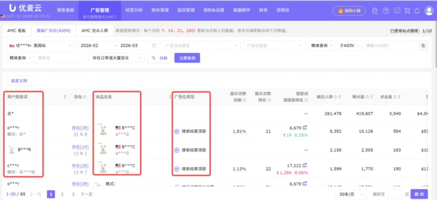
Task: Sort by 触达人数 column arrows
Action: (x=340, y=97)
